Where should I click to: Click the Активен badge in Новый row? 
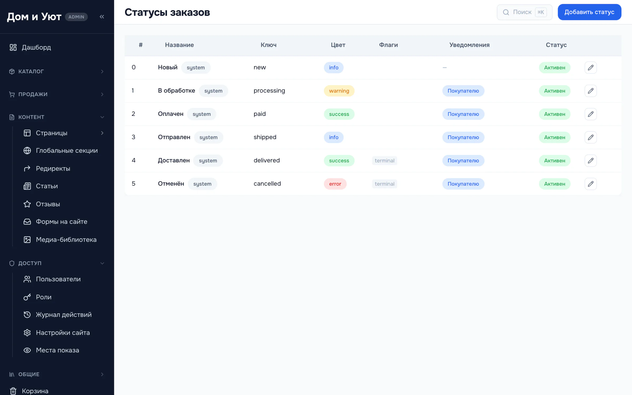click(x=555, y=68)
